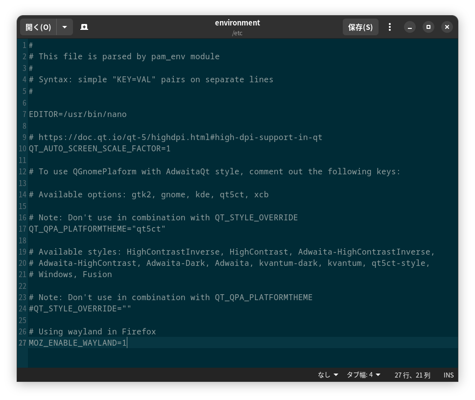Image resolution: width=475 pixels, height=400 pixels.
Task: Click the QT_AUTO_SCREEN_SCALE_FACTOR=1 line
Action: pos(100,149)
